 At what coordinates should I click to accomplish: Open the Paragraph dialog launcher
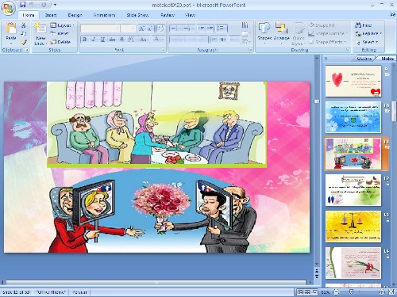(x=250, y=50)
